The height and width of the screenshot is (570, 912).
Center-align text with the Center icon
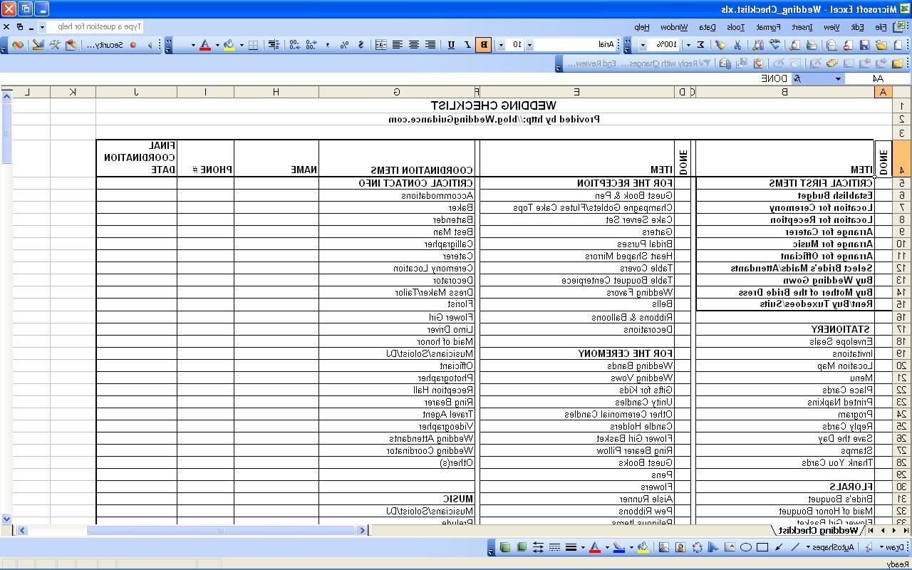[413, 45]
